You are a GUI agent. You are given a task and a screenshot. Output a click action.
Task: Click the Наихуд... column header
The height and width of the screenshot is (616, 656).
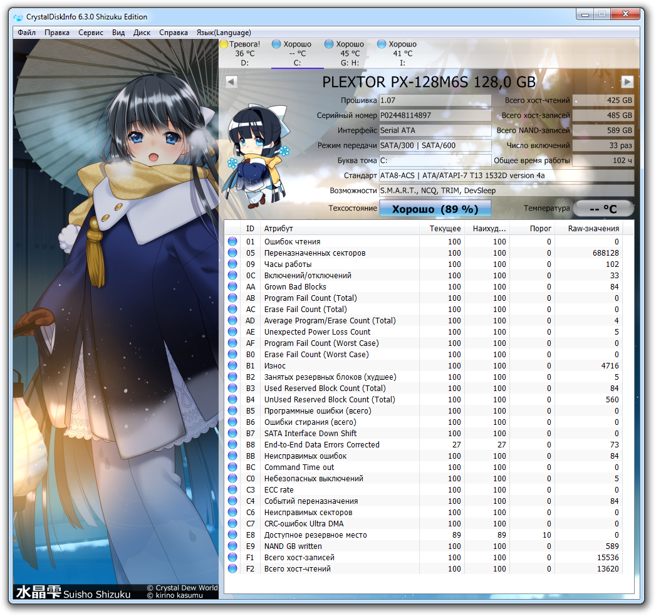click(x=487, y=229)
